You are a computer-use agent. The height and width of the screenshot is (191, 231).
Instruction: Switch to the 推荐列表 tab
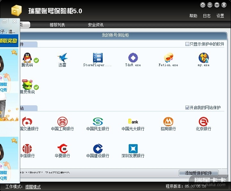57,25
